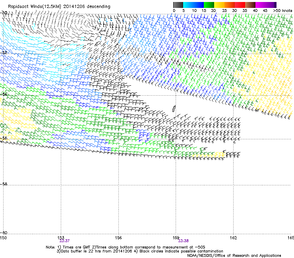This screenshot has width=294, height=258.
Task: Click longitude label 150
Action: [3, 238]
